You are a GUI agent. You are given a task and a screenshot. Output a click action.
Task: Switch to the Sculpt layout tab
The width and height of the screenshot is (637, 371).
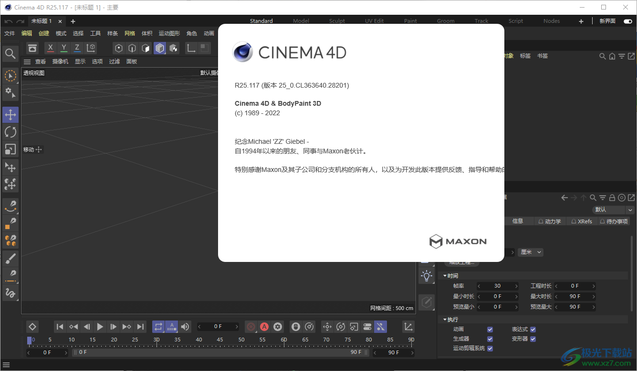pyautogui.click(x=337, y=20)
